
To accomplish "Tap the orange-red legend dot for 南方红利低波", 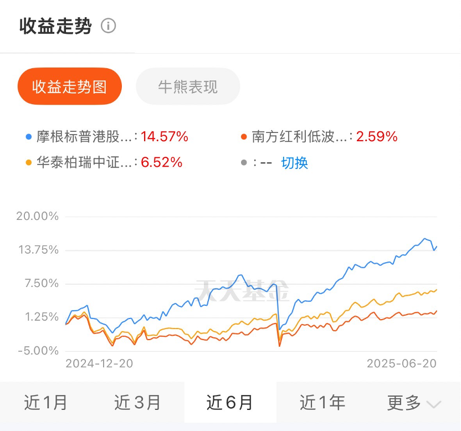I will click(244, 137).
